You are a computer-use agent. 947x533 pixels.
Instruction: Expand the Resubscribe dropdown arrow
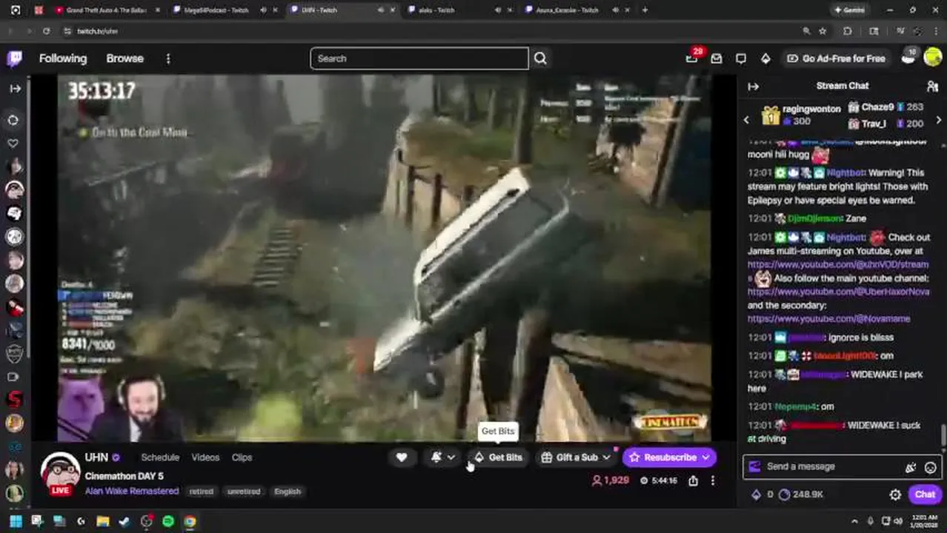coord(705,457)
